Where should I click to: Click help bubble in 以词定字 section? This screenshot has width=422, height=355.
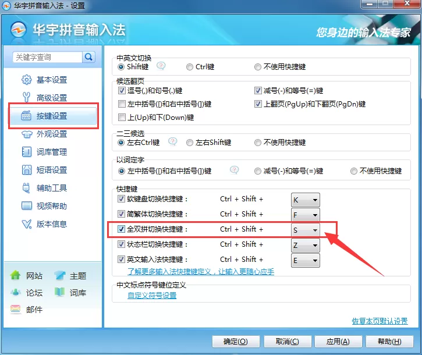point(234,169)
